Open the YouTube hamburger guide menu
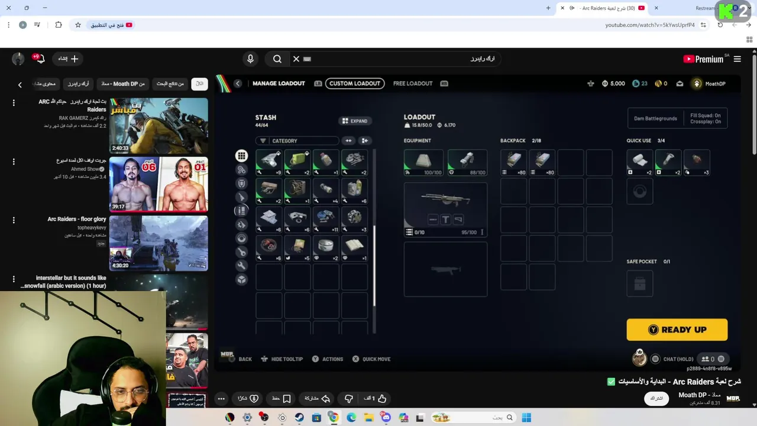Viewport: 757px width, 426px height. [737, 59]
